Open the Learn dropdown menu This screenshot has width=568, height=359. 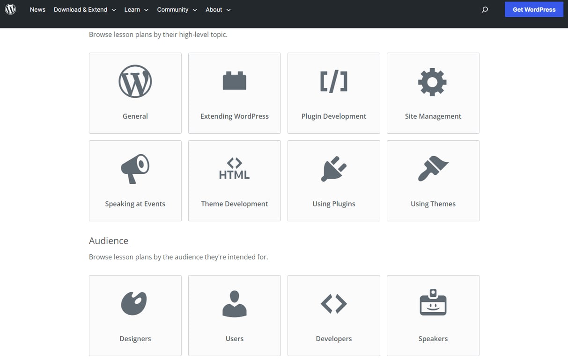136,9
